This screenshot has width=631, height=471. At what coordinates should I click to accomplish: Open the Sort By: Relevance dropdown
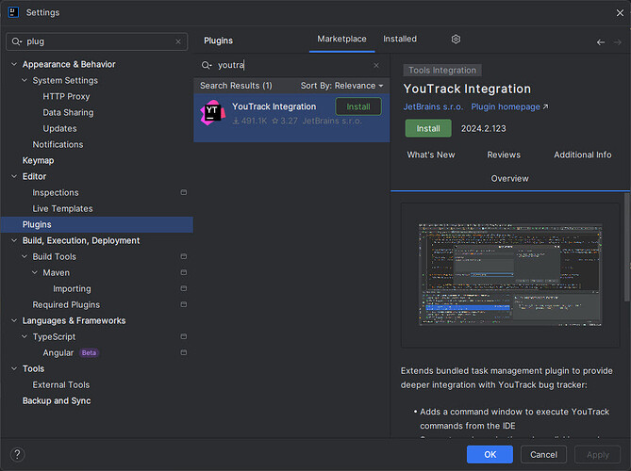coord(341,86)
